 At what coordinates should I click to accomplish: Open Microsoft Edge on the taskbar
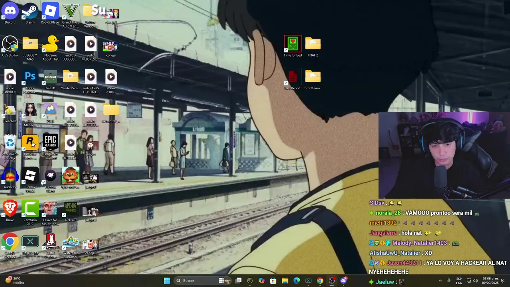point(296,281)
